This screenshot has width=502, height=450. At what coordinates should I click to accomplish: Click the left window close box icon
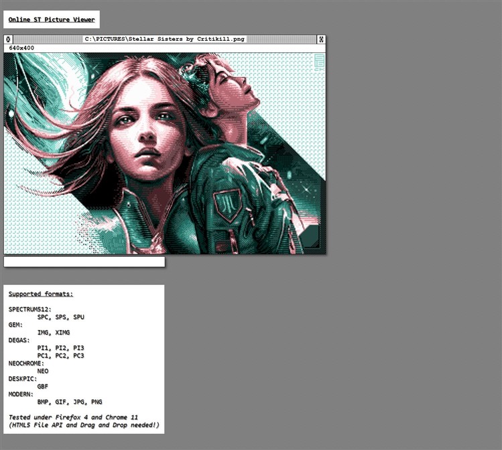tap(8, 39)
